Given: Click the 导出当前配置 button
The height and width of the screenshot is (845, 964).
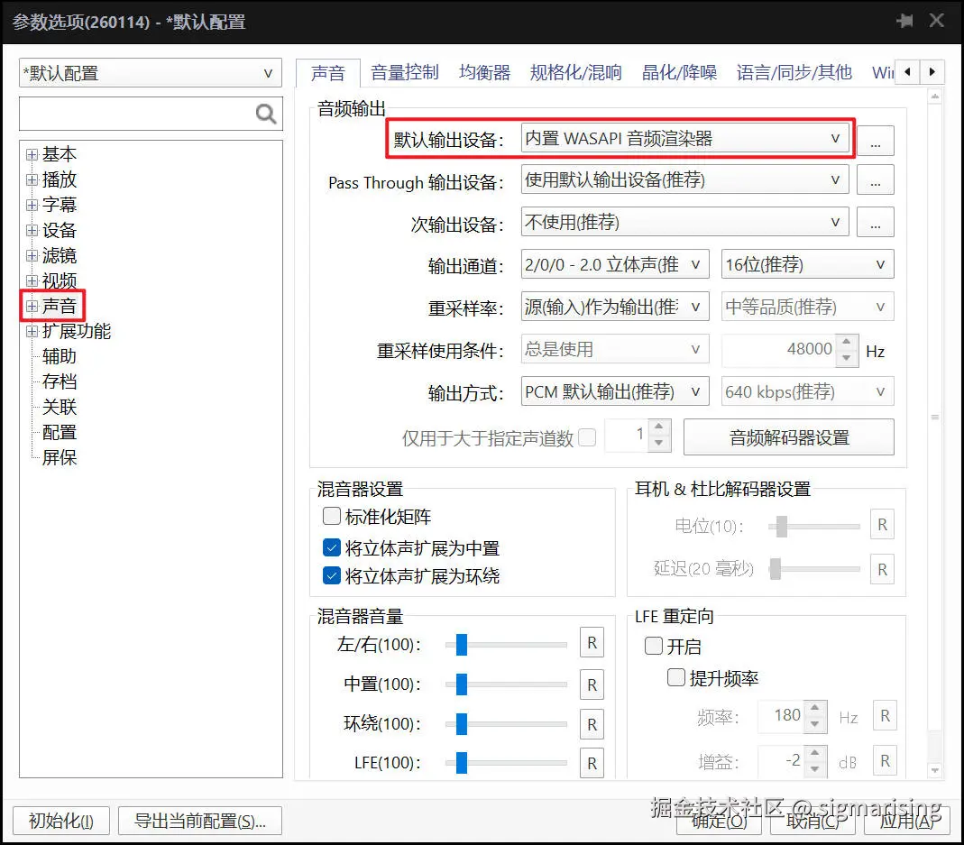Looking at the screenshot, I should pos(199,821).
